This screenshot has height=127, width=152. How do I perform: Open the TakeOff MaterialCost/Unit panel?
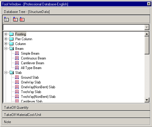coord(76,114)
